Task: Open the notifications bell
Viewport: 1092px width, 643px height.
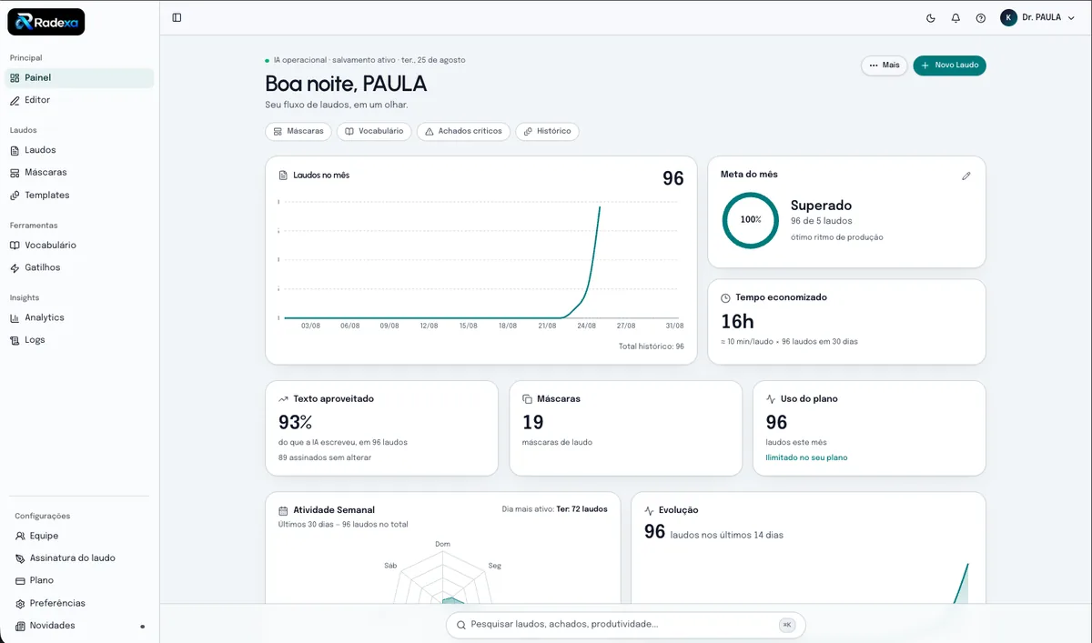Action: [x=955, y=17]
